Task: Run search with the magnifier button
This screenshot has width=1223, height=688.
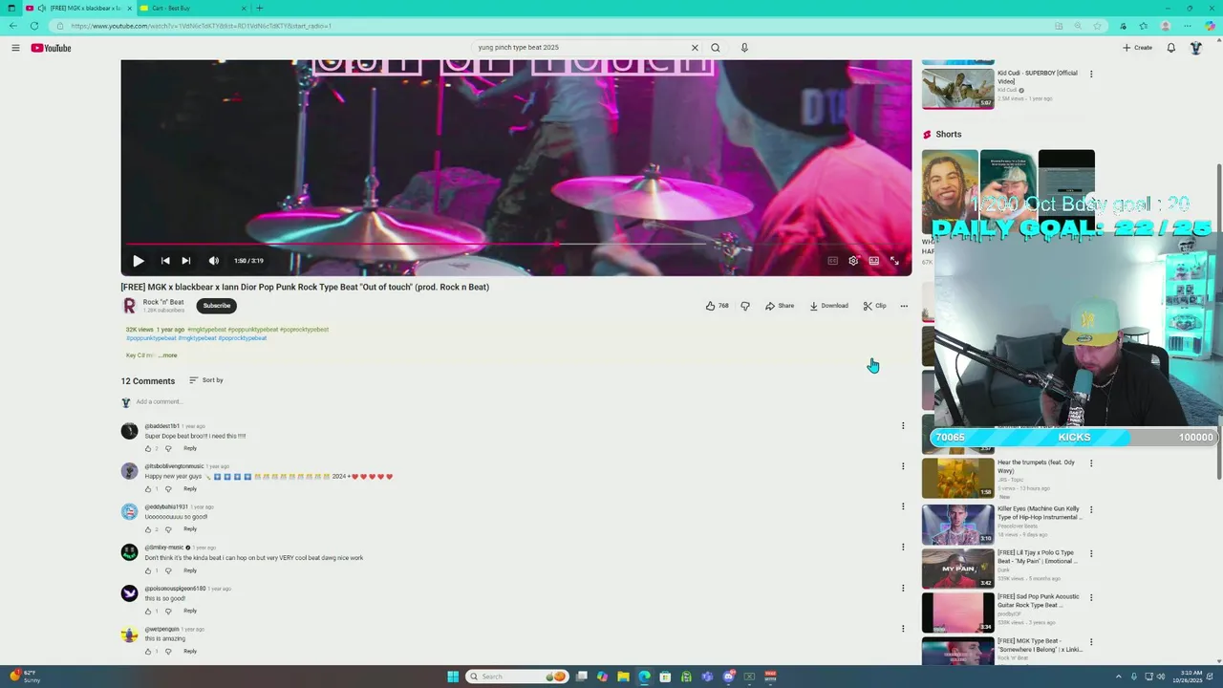Action: (716, 48)
